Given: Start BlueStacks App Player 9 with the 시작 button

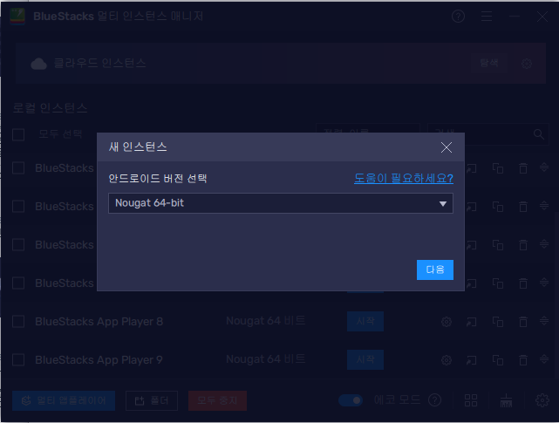Looking at the screenshot, I should click(365, 359).
